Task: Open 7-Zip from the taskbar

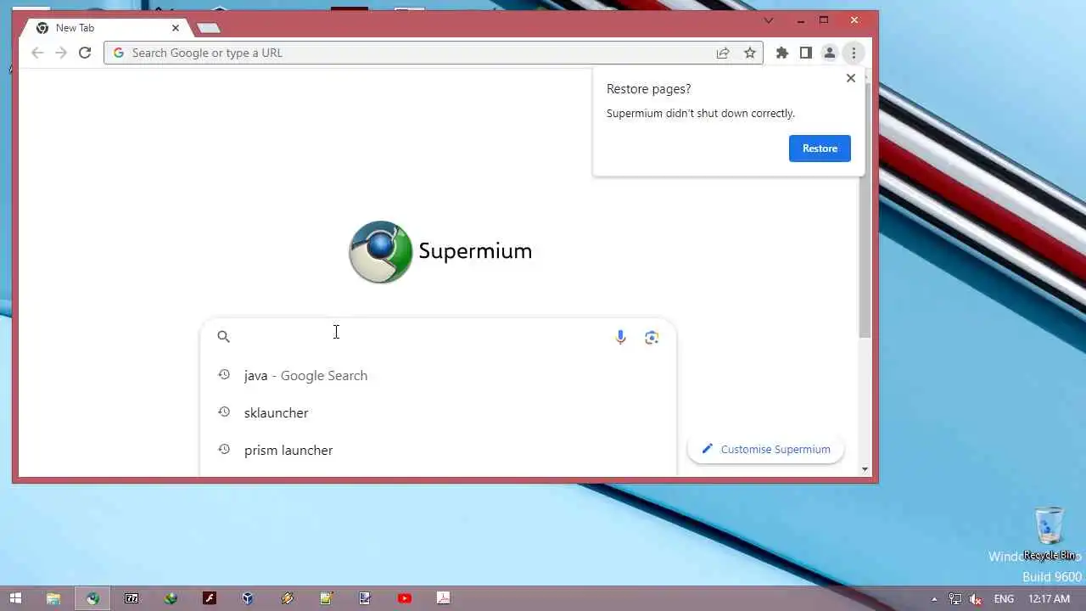Action: (132, 598)
